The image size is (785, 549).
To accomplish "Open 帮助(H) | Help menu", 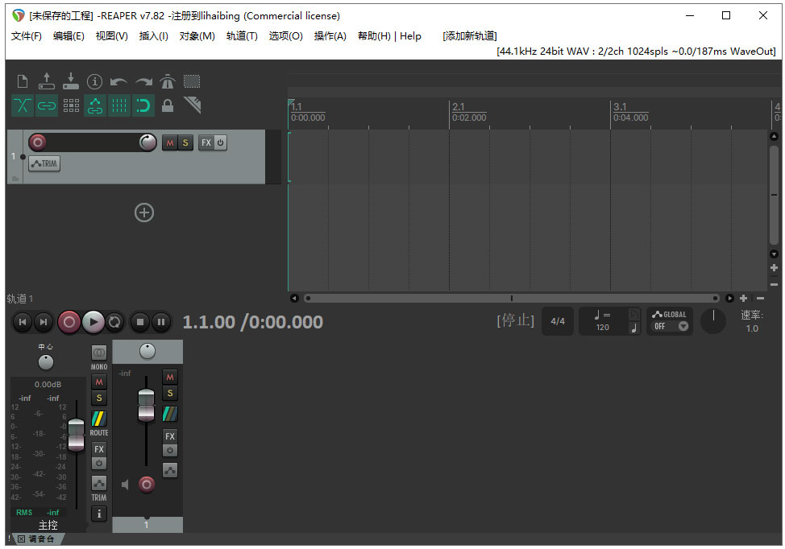I will [389, 36].
